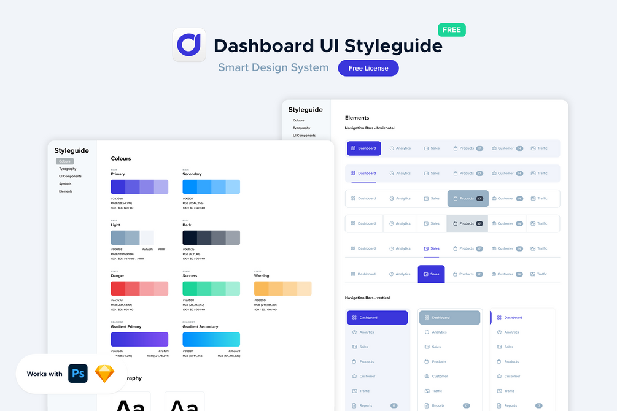617x411 pixels.
Task: Click Sales icon under purple filled vertical Dashboard
Action: pos(354,347)
